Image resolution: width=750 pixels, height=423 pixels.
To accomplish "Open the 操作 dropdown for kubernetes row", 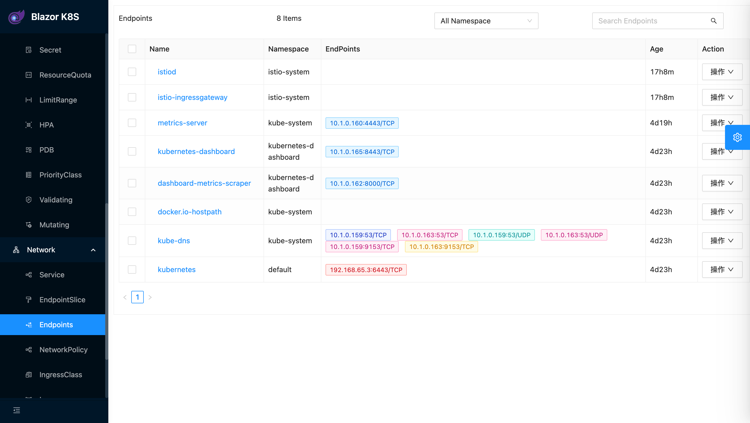I will 722,270.
